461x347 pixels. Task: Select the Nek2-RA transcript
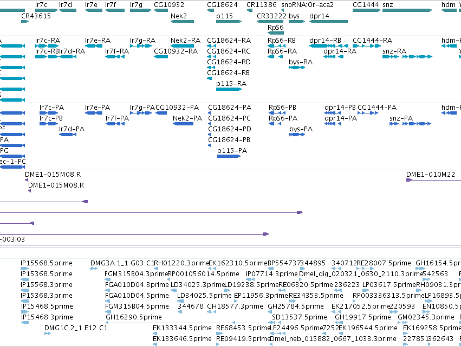coord(182,46)
